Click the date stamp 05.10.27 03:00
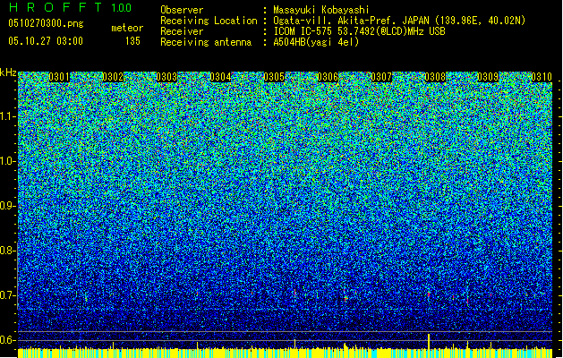 click(x=46, y=41)
